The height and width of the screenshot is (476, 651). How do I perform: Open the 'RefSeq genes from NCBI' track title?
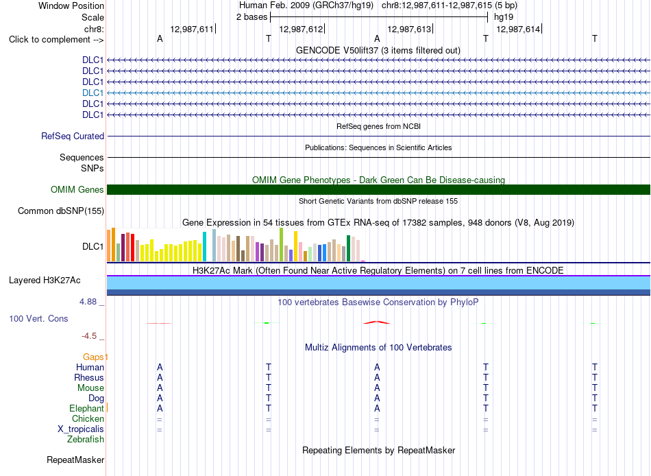pyautogui.click(x=378, y=126)
